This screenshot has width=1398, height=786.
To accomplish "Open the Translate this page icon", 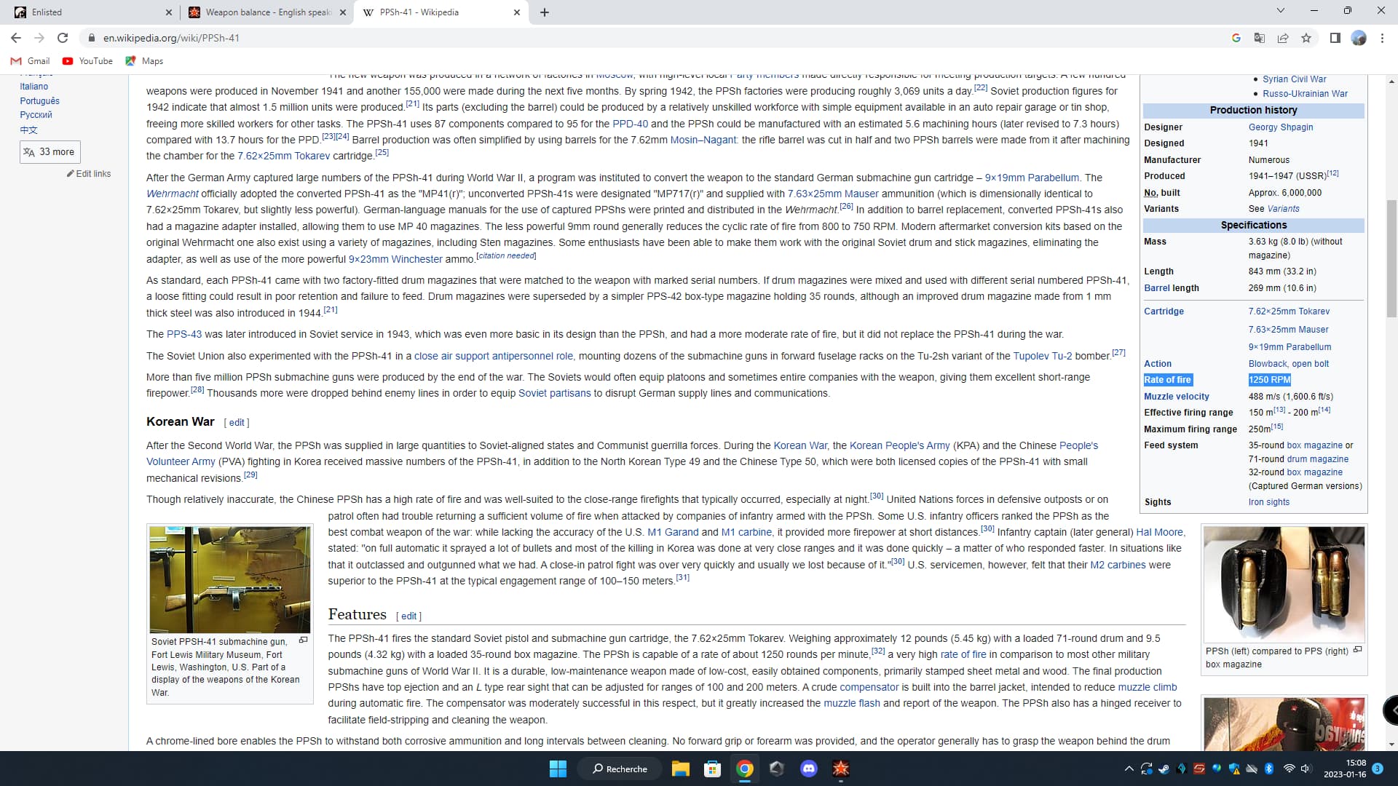I will [x=1260, y=38].
